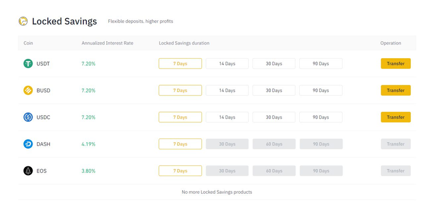Select 14 Days duration for USDT
This screenshot has height=207, width=440.
point(227,64)
